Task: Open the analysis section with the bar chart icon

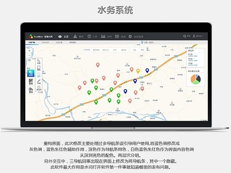Action: click(x=106, y=36)
